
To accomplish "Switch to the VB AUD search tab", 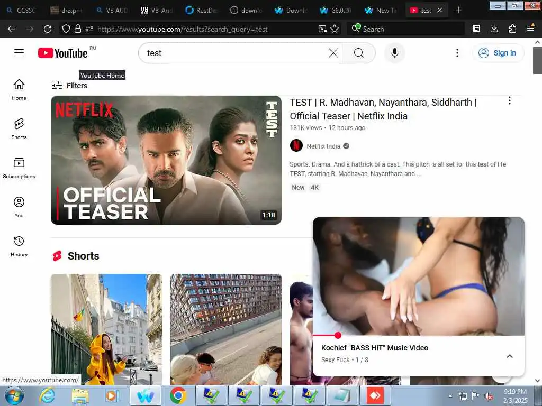I will coord(112,11).
